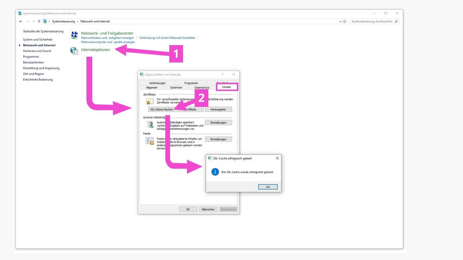Click OK in Eigenschaften von Internet
Image resolution: width=463 pixels, height=260 pixels.
click(188, 209)
